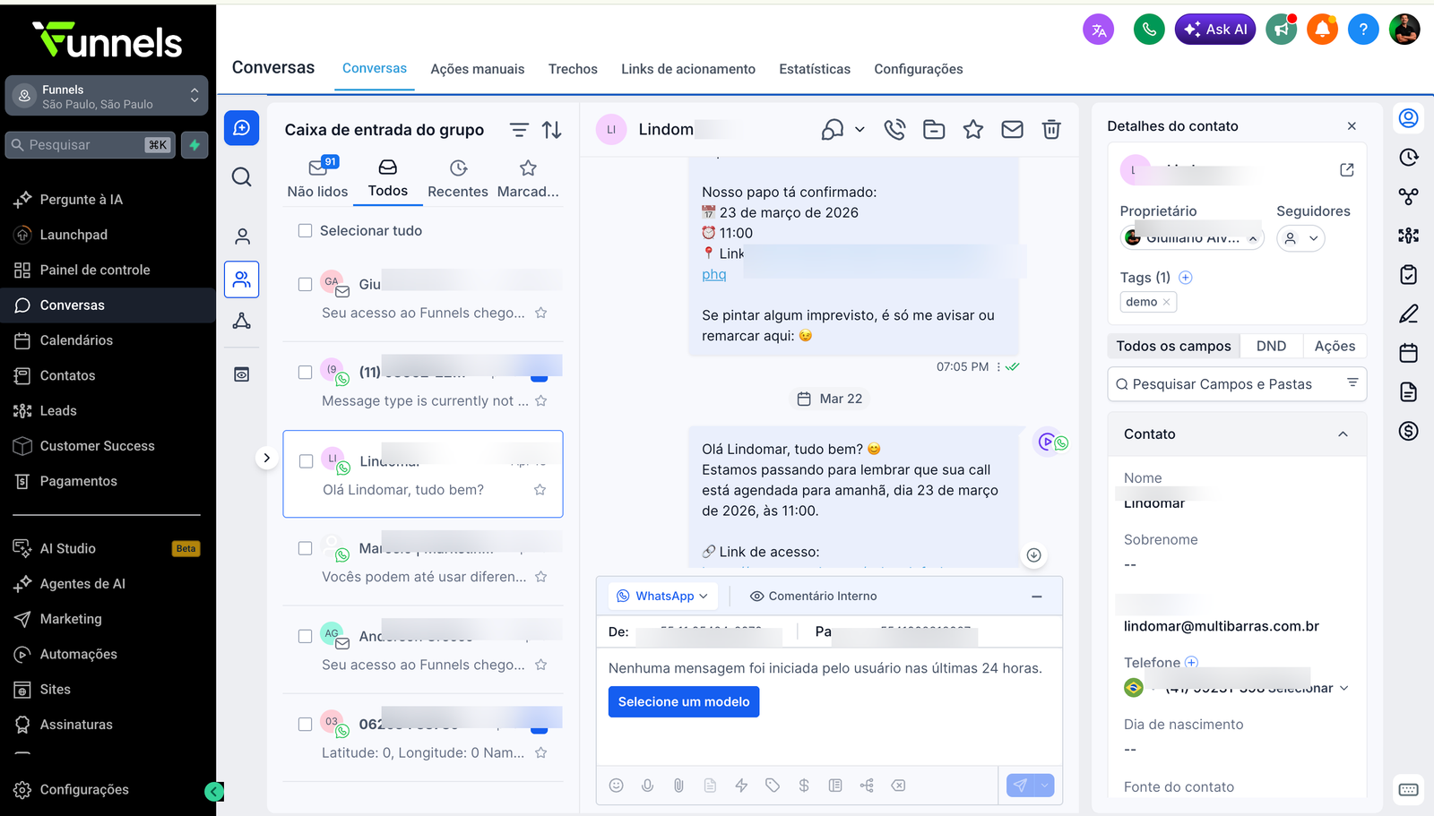Open the help question mark icon
Image resolution: width=1434 pixels, height=816 pixels.
1363,30
